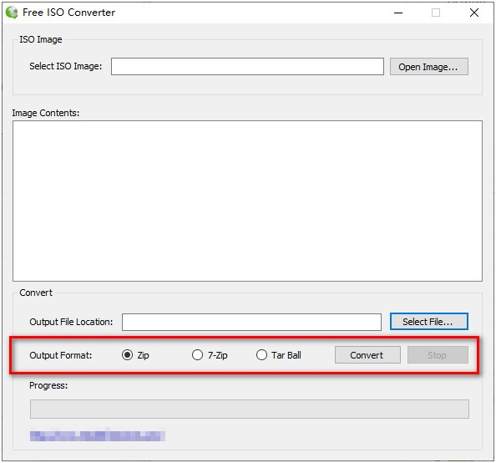
Task: Start conversion with the Convert button
Action: click(x=367, y=355)
